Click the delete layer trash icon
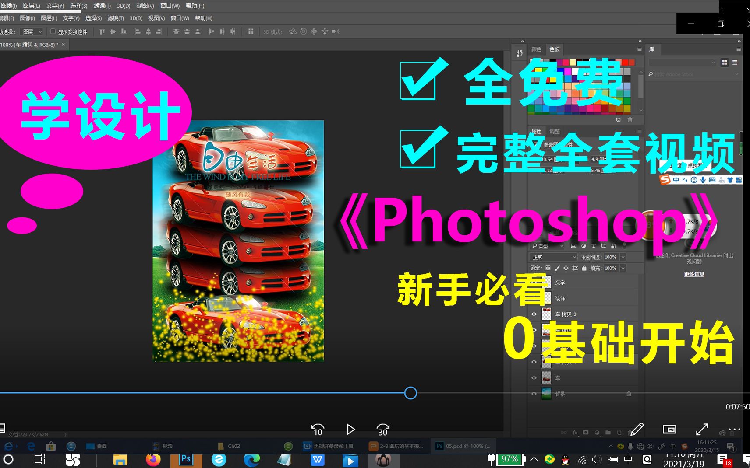This screenshot has height=468, width=750. click(630, 432)
